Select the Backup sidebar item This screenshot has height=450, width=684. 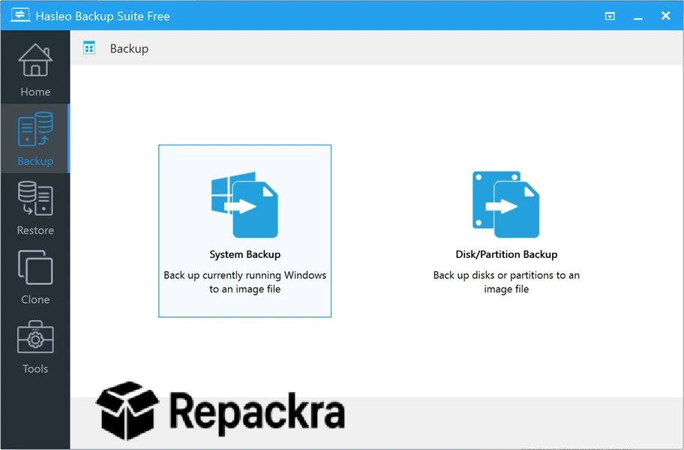35,139
